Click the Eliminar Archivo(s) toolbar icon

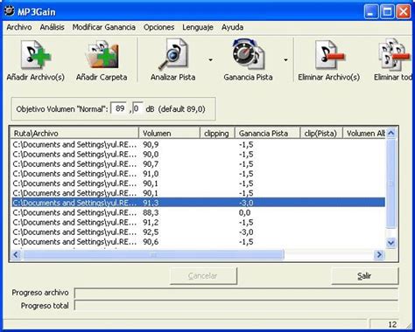[329, 55]
